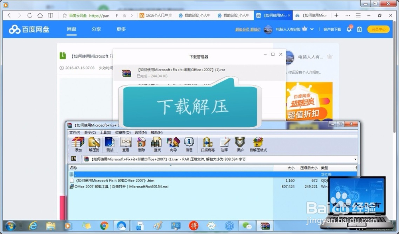Open the browser three-dots more menu
The height and width of the screenshot is (234, 399).
(348, 15)
